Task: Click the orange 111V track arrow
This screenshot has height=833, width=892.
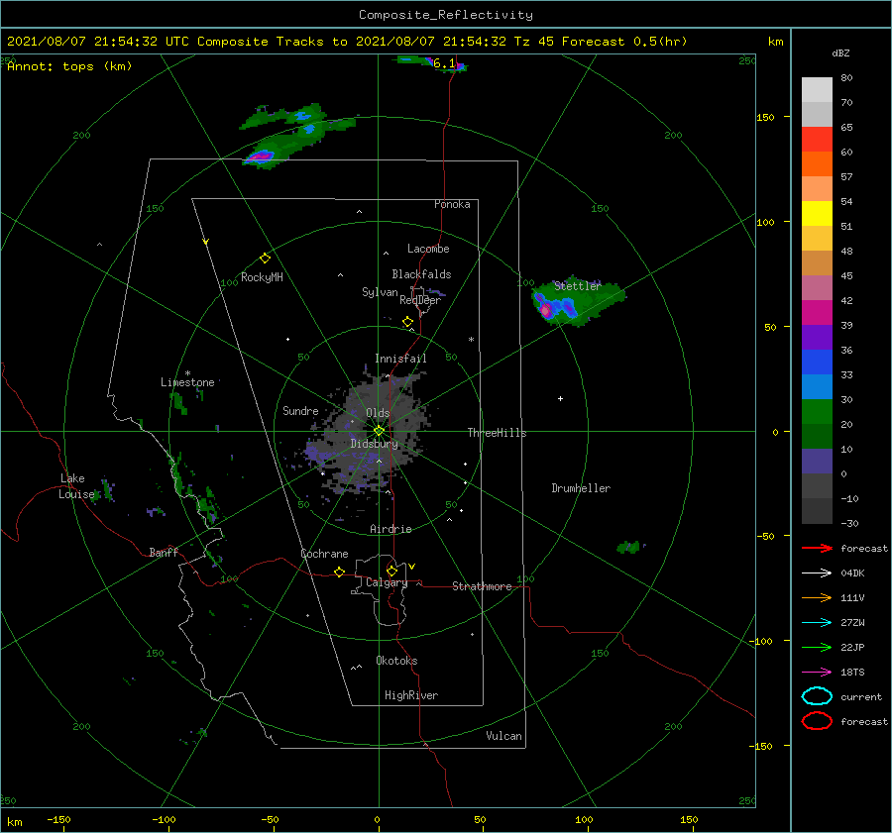Action: (817, 597)
